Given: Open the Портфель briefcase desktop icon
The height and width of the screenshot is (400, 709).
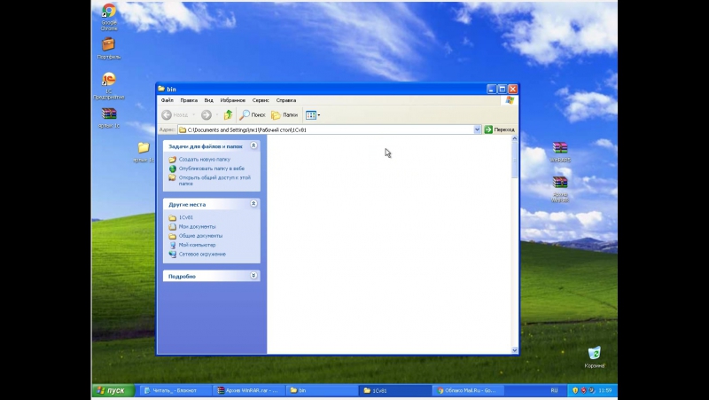Looking at the screenshot, I should click(x=108, y=48).
